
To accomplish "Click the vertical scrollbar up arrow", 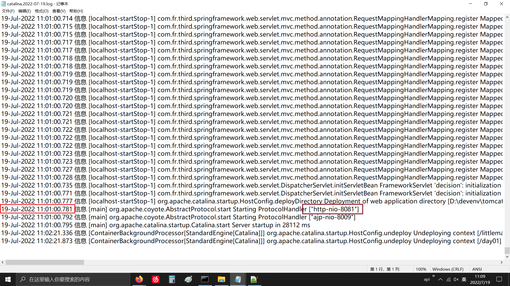I will [x=507, y=17].
